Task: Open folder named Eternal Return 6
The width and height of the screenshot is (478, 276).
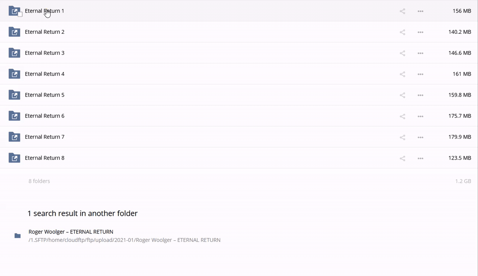Action: point(44,116)
